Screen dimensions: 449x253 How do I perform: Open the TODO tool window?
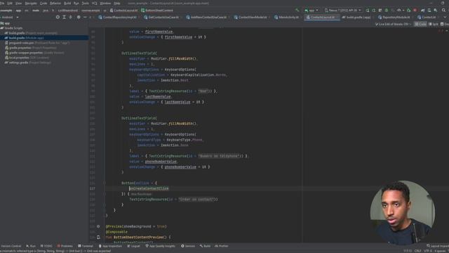point(46,246)
